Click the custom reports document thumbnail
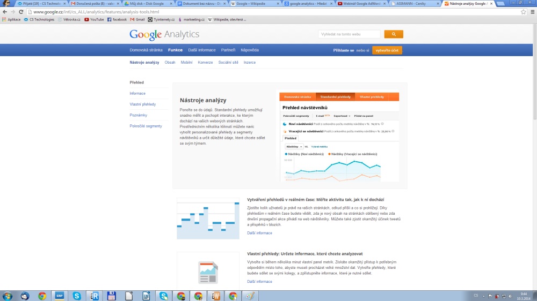 point(208,272)
